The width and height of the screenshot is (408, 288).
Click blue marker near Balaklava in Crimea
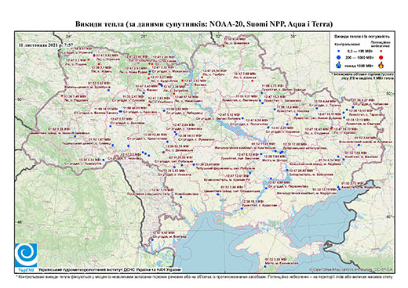[x=265, y=267]
